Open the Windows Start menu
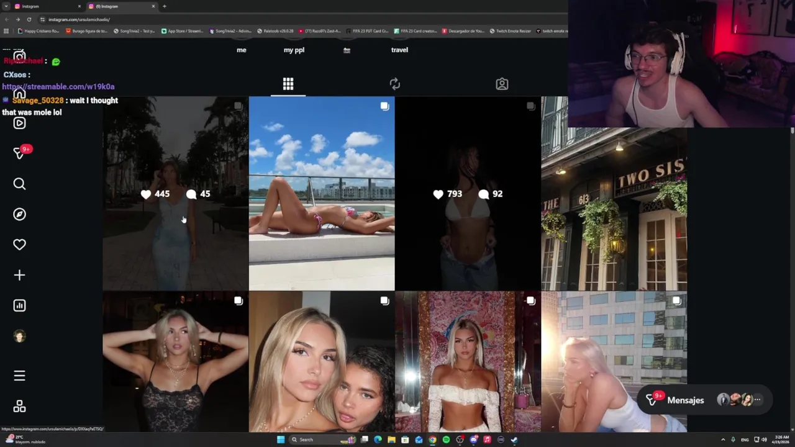Viewport: 795px width, 447px height. [281, 440]
